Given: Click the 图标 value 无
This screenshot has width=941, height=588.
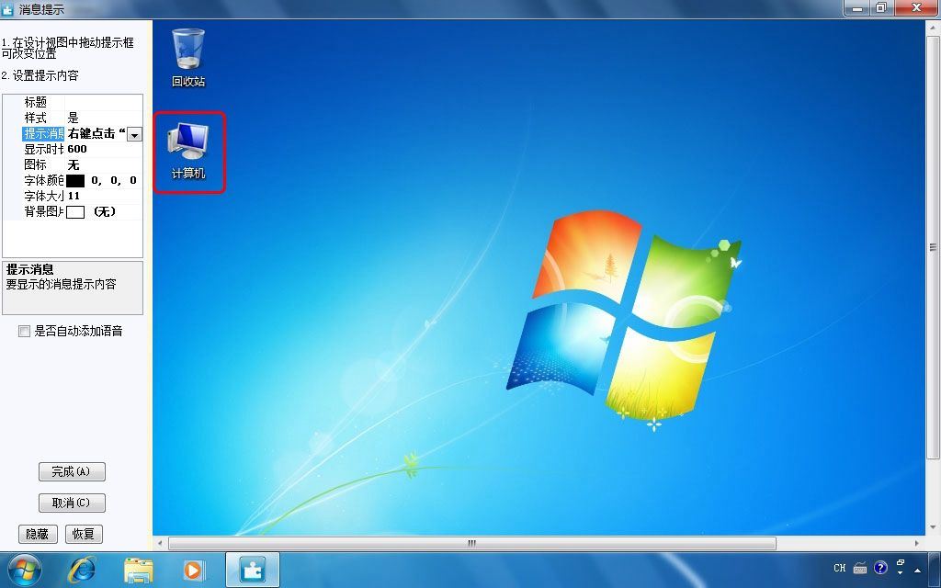Looking at the screenshot, I should click(74, 165).
